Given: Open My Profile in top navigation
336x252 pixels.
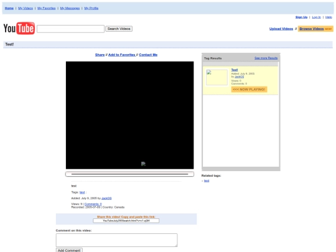Looking at the screenshot, I should coord(91,8).
